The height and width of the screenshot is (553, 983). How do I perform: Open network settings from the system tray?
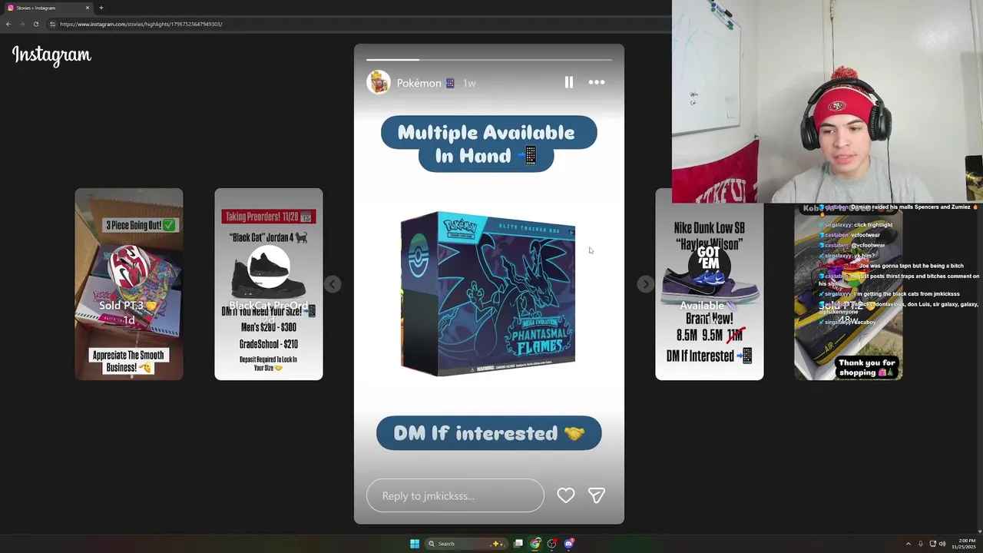pyautogui.click(x=932, y=544)
